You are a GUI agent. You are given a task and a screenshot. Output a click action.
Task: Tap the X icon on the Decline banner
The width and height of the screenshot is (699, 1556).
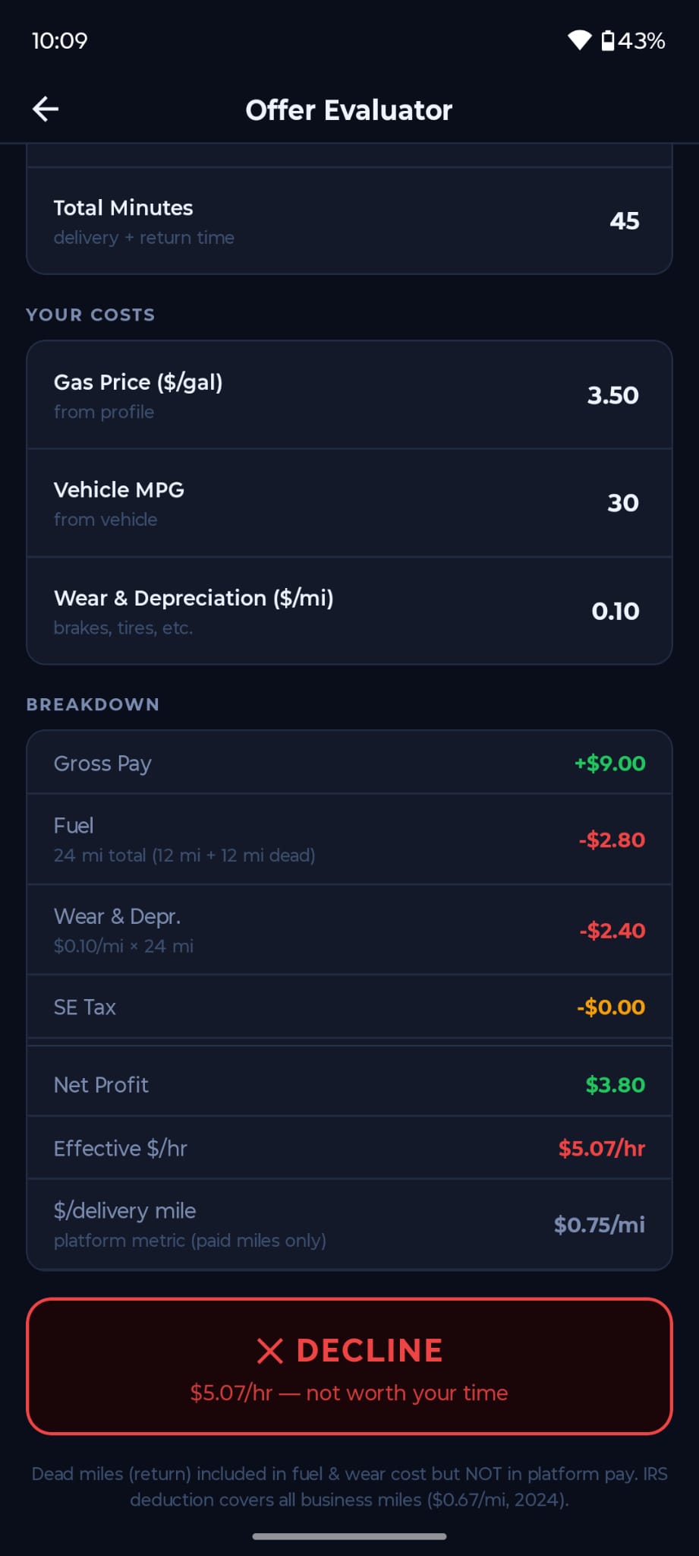click(x=269, y=1351)
